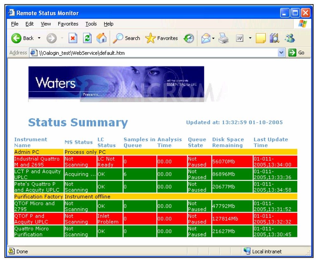Screen dimensions: 318x262
Task: Open the Help menu
Action: (x=109, y=24)
